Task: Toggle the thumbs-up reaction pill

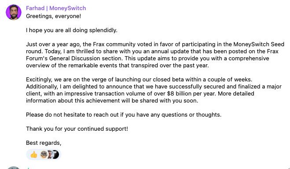Action: (44, 154)
